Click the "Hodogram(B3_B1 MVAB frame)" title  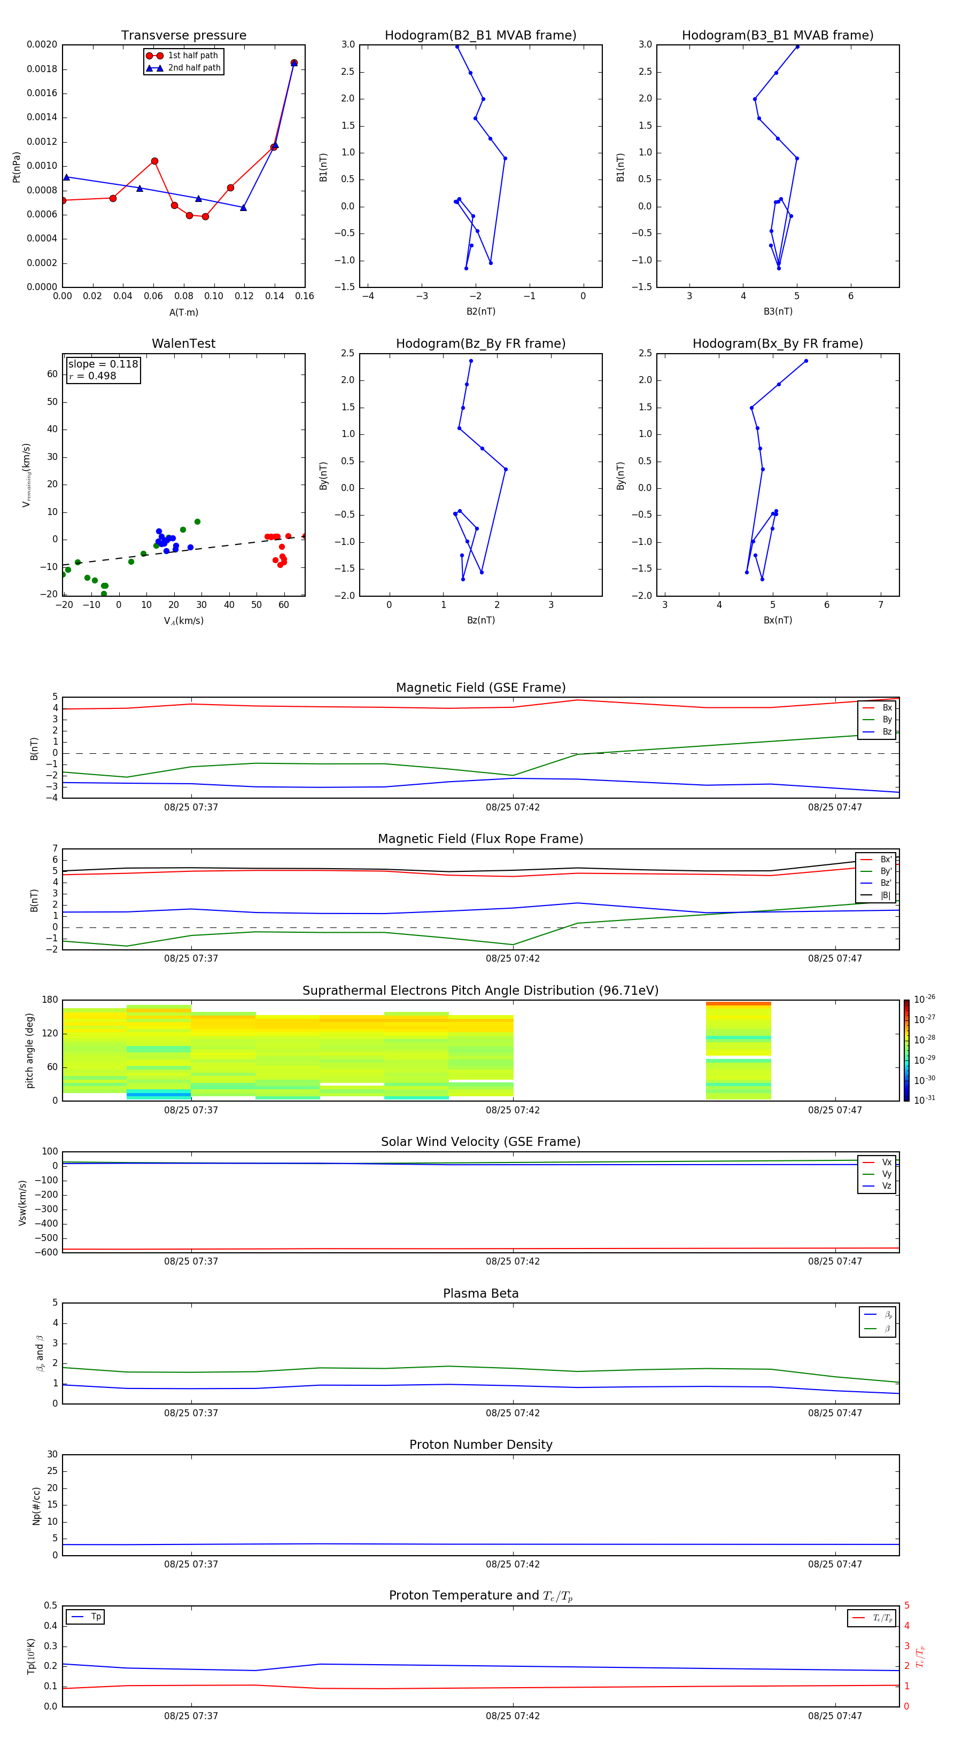coord(778,35)
